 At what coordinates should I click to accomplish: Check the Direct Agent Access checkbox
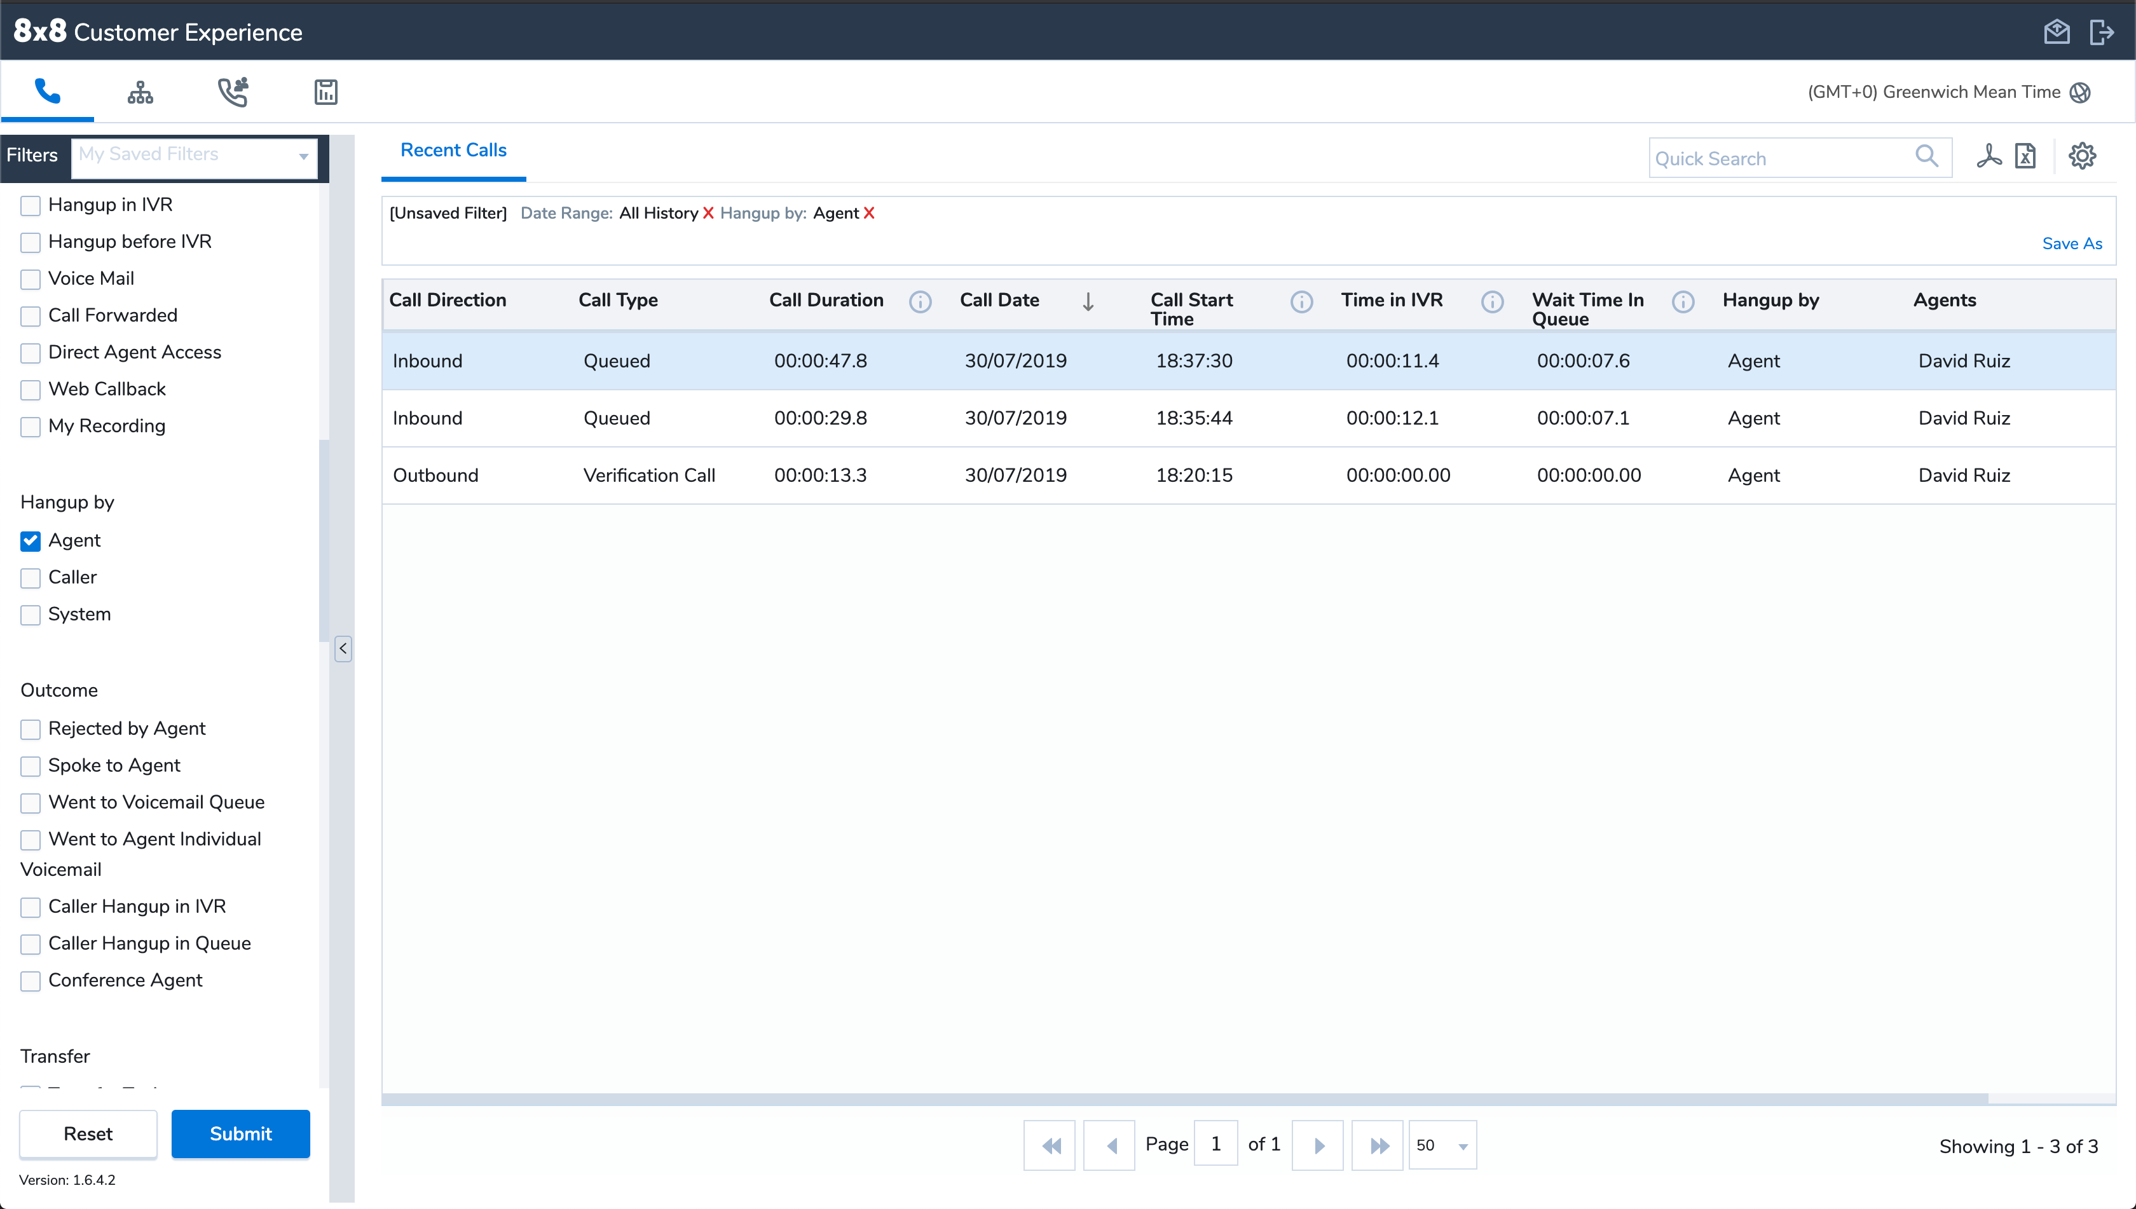click(x=31, y=353)
